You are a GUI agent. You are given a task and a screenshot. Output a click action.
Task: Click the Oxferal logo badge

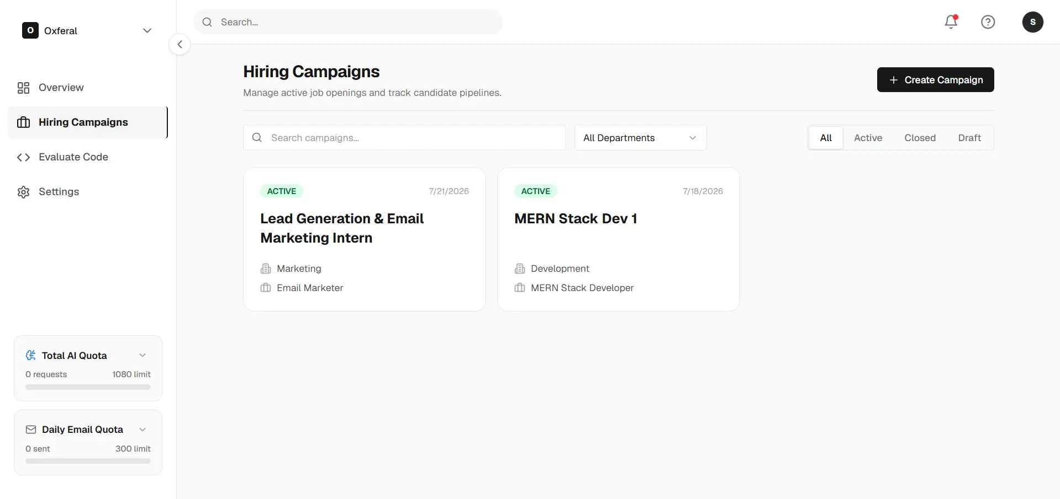click(x=30, y=30)
